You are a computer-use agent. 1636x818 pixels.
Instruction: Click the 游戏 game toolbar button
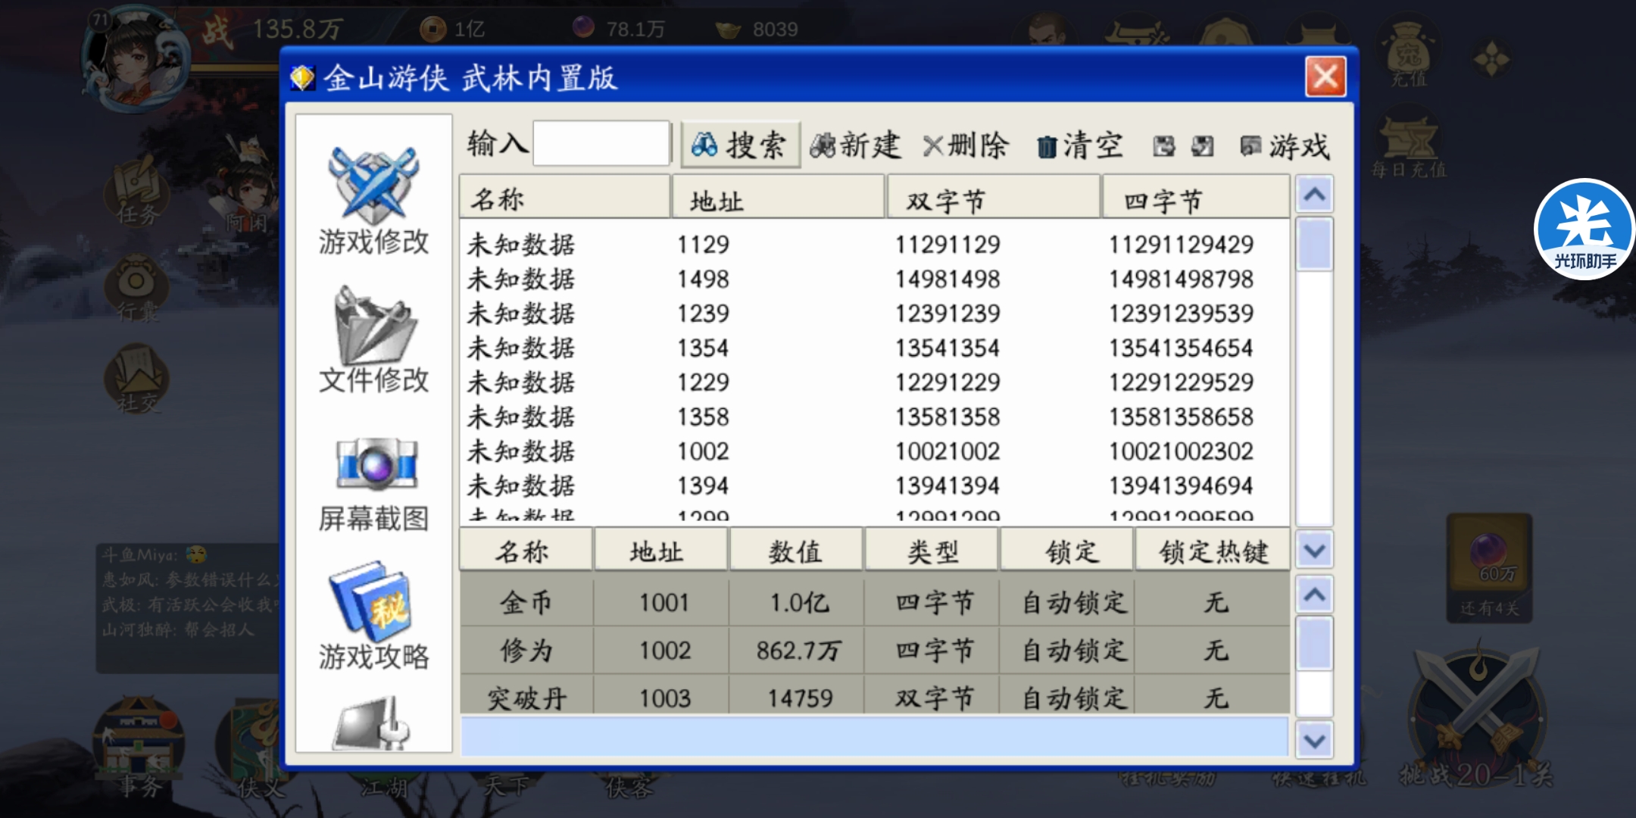[1285, 145]
